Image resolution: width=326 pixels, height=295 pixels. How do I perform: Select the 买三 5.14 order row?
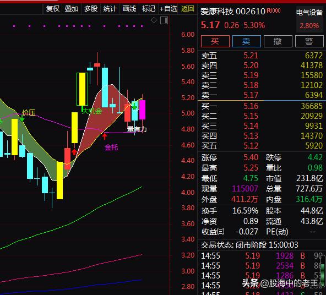point(262,126)
